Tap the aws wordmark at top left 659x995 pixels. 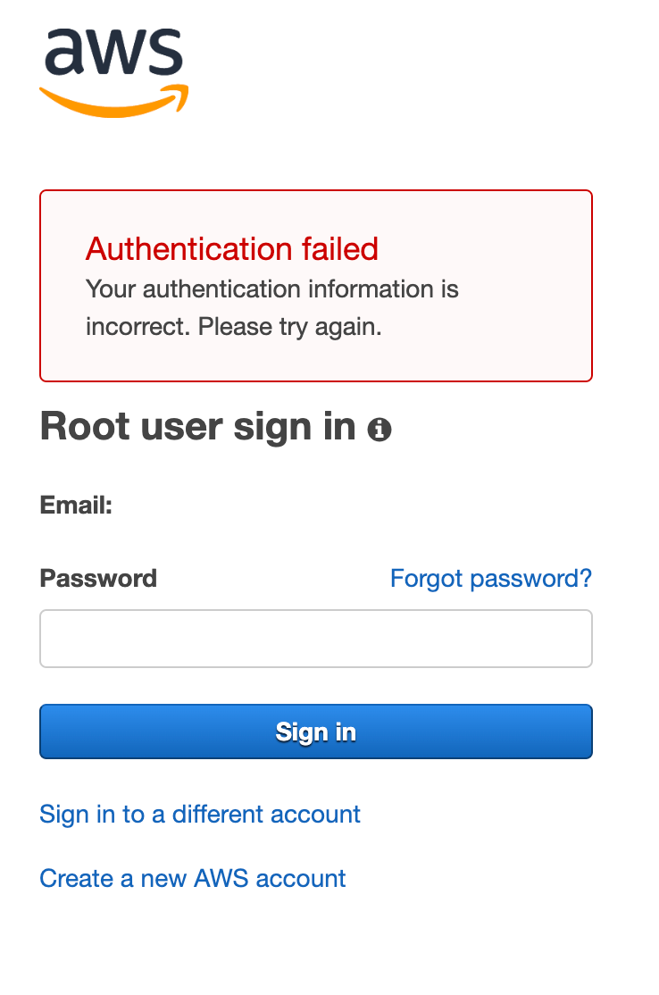coord(113,55)
